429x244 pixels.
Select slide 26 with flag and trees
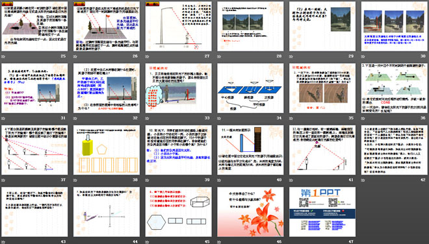click(x=107, y=26)
